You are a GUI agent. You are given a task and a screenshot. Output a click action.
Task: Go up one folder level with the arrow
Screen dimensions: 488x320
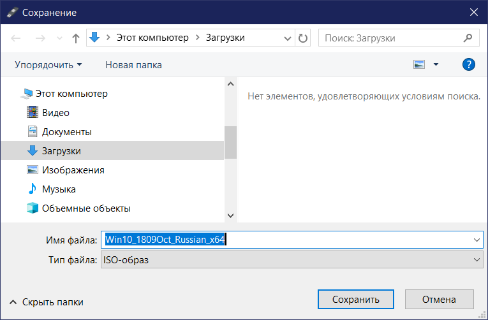(x=76, y=38)
